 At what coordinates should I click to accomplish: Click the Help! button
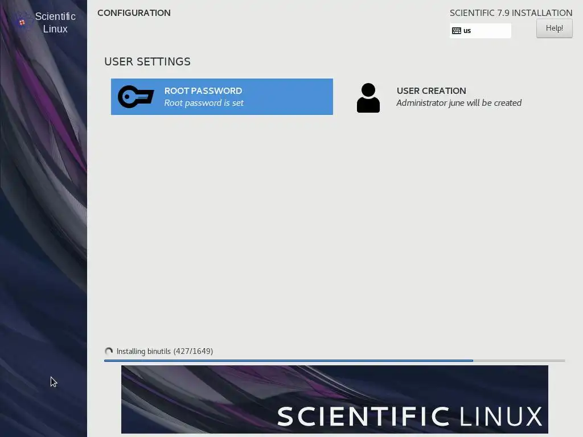[554, 28]
